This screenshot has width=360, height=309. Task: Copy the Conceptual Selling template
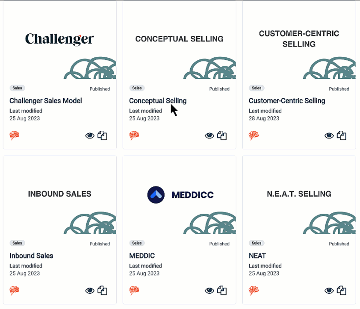tap(222, 135)
